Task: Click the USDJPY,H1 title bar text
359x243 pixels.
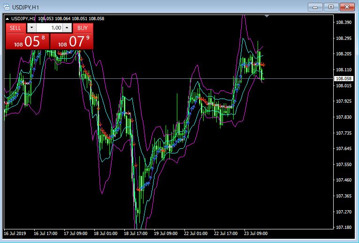Action: (x=26, y=8)
